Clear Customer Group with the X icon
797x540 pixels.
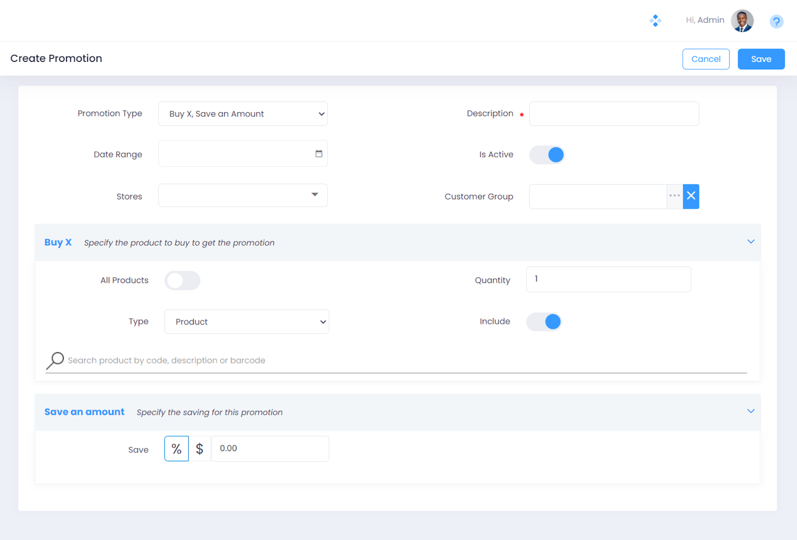(691, 196)
